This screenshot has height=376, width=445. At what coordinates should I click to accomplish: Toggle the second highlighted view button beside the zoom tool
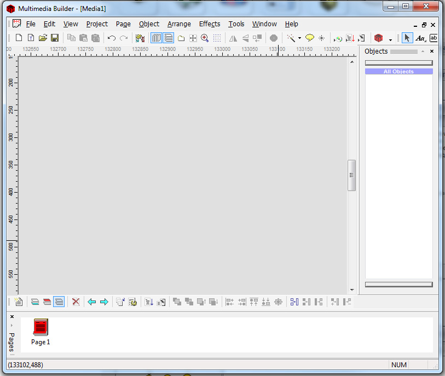point(169,38)
